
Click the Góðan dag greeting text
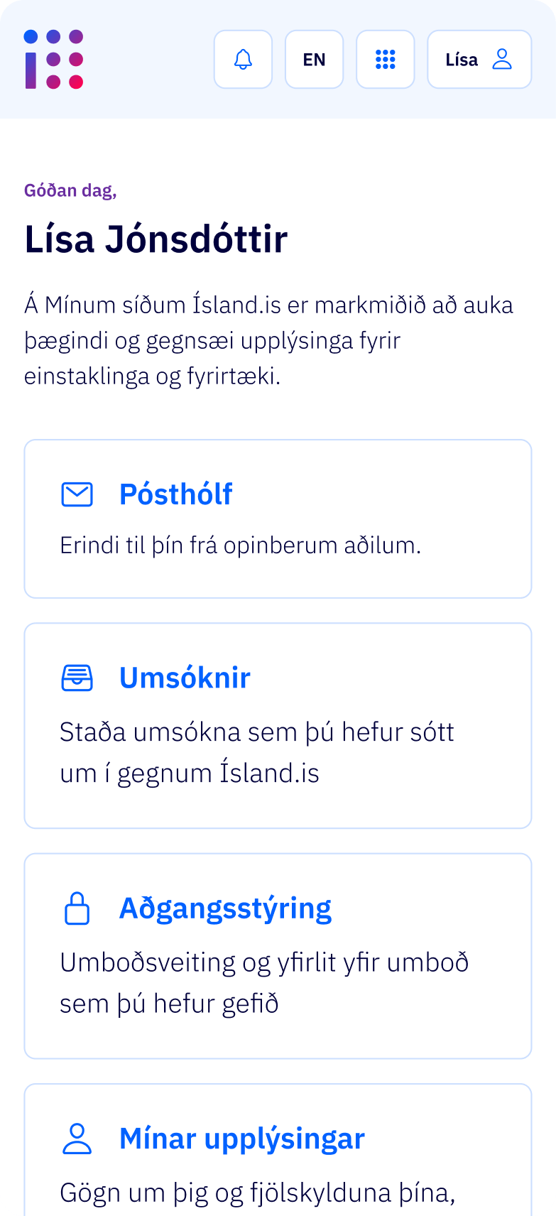point(70,190)
